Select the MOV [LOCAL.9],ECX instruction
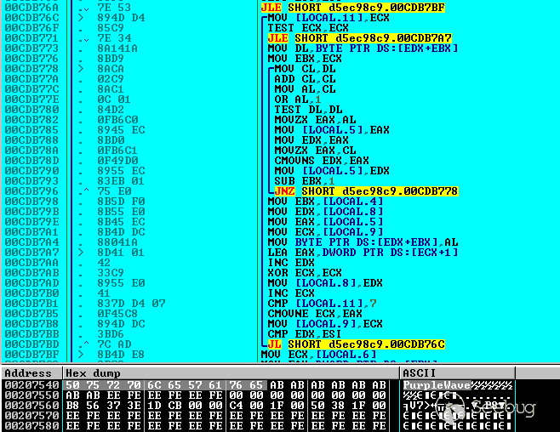The image size is (560, 432). tap(325, 324)
